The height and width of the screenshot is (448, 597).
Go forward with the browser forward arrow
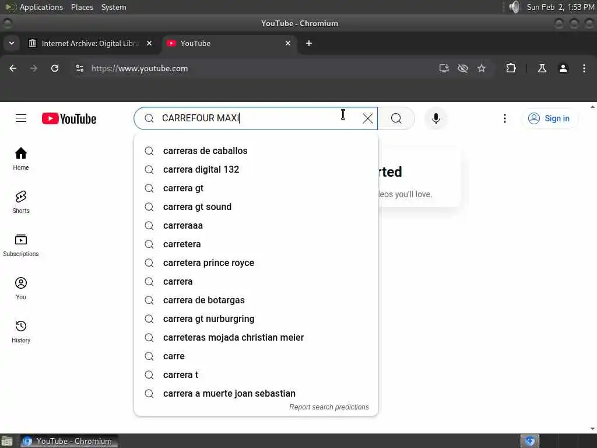click(x=33, y=68)
